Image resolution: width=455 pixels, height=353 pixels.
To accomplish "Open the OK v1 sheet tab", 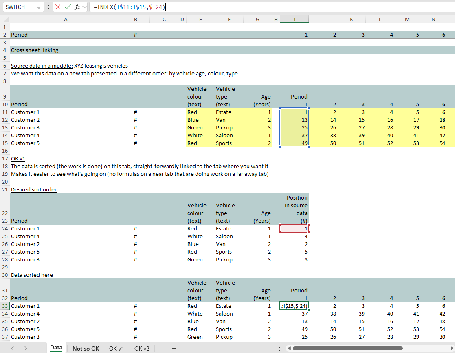I will point(116,348).
